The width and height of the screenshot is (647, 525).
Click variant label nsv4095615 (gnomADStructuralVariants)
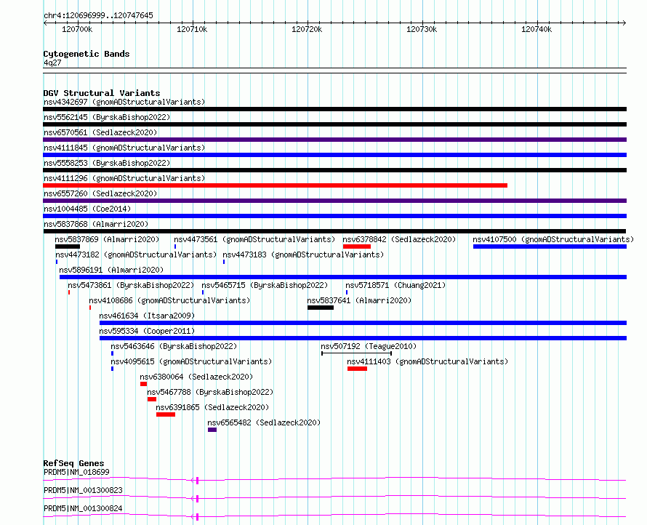(191, 361)
